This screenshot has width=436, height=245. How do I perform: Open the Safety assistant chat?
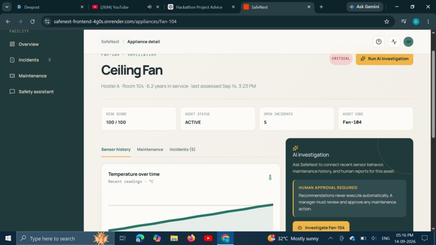(x=31, y=91)
